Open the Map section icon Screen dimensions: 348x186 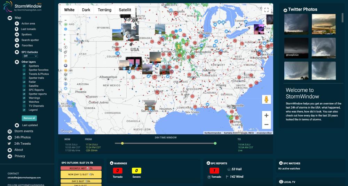point(10,18)
